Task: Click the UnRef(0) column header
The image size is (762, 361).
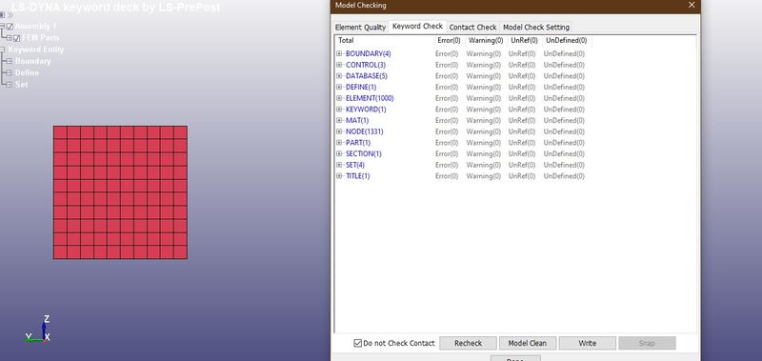Action: 525,40
